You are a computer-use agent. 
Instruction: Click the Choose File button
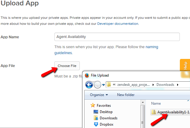67,66
